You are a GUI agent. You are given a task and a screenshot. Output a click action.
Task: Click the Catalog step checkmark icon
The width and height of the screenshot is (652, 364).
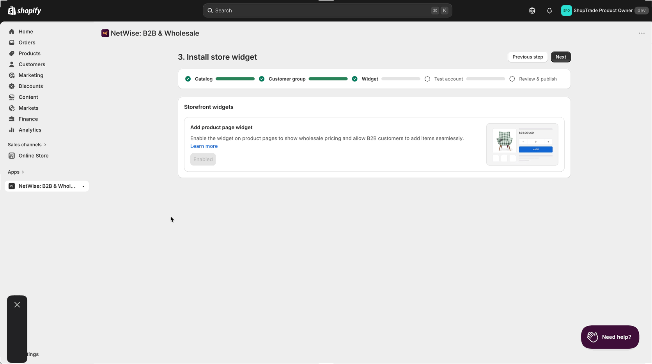(188, 79)
